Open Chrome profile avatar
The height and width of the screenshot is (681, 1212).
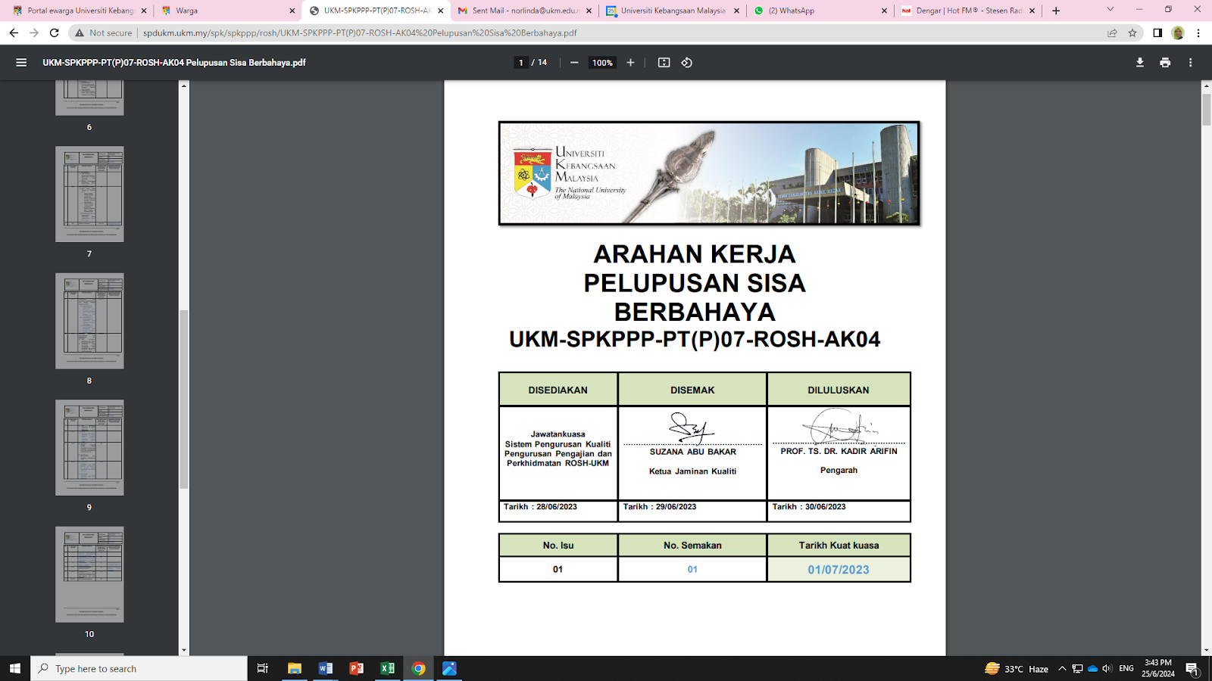click(1178, 33)
